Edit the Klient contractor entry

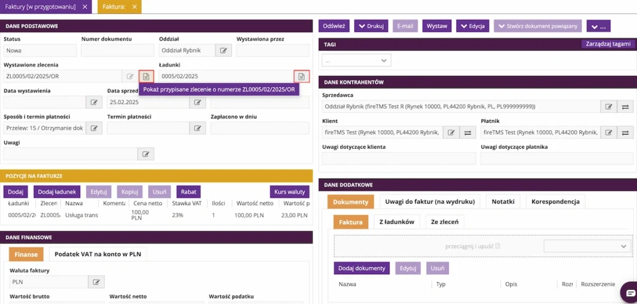coord(451,132)
